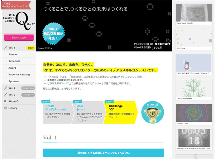Click the blue vol. 1 starburst badge
The height and width of the screenshot is (159, 215).
point(53,34)
